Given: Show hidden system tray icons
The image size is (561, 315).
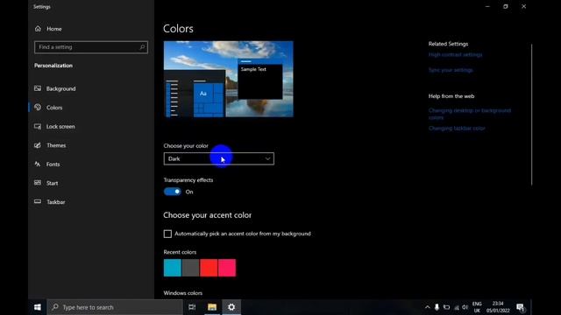Looking at the screenshot, I should [427, 307].
